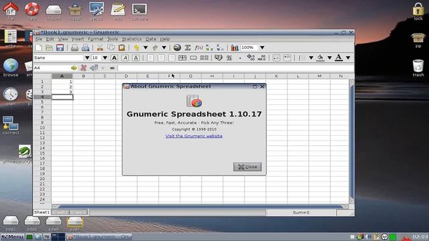
Task: Open the Redo history dropdown arrow
Action: [164, 48]
